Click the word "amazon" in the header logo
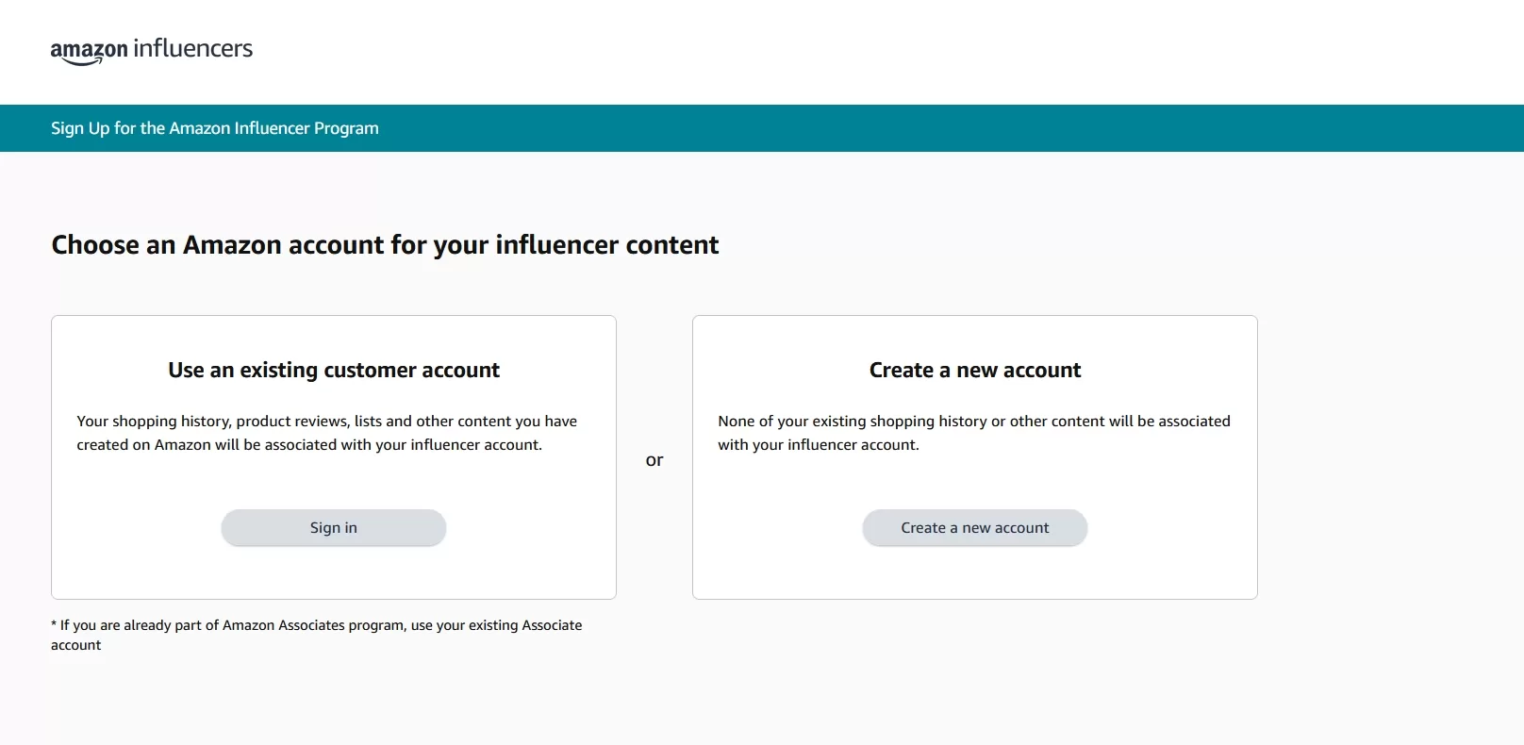 click(x=90, y=50)
